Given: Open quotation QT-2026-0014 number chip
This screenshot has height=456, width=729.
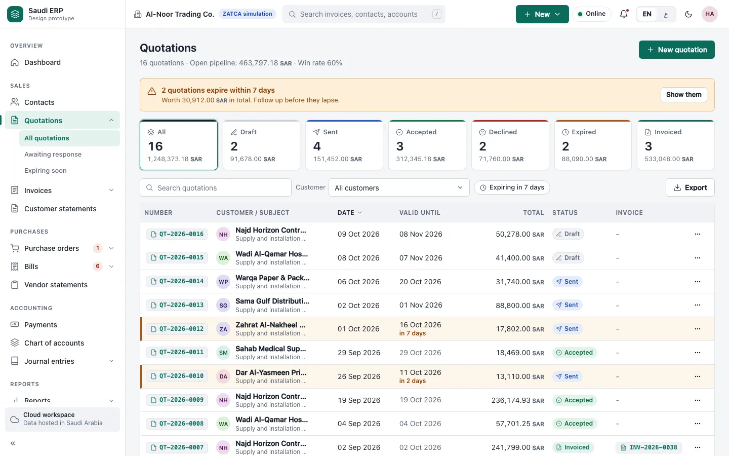Looking at the screenshot, I should pos(177,281).
